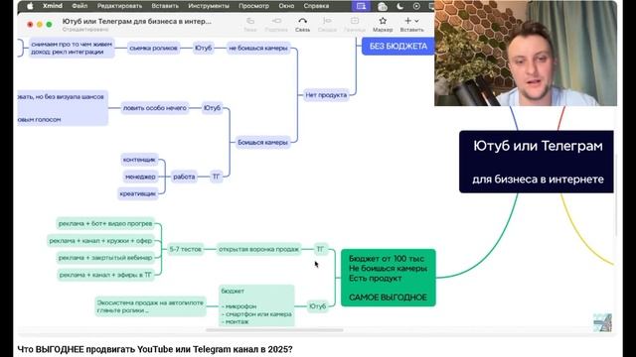Click the Подтема toolbar icon
This screenshot has height=357, width=636.
tap(276, 24)
